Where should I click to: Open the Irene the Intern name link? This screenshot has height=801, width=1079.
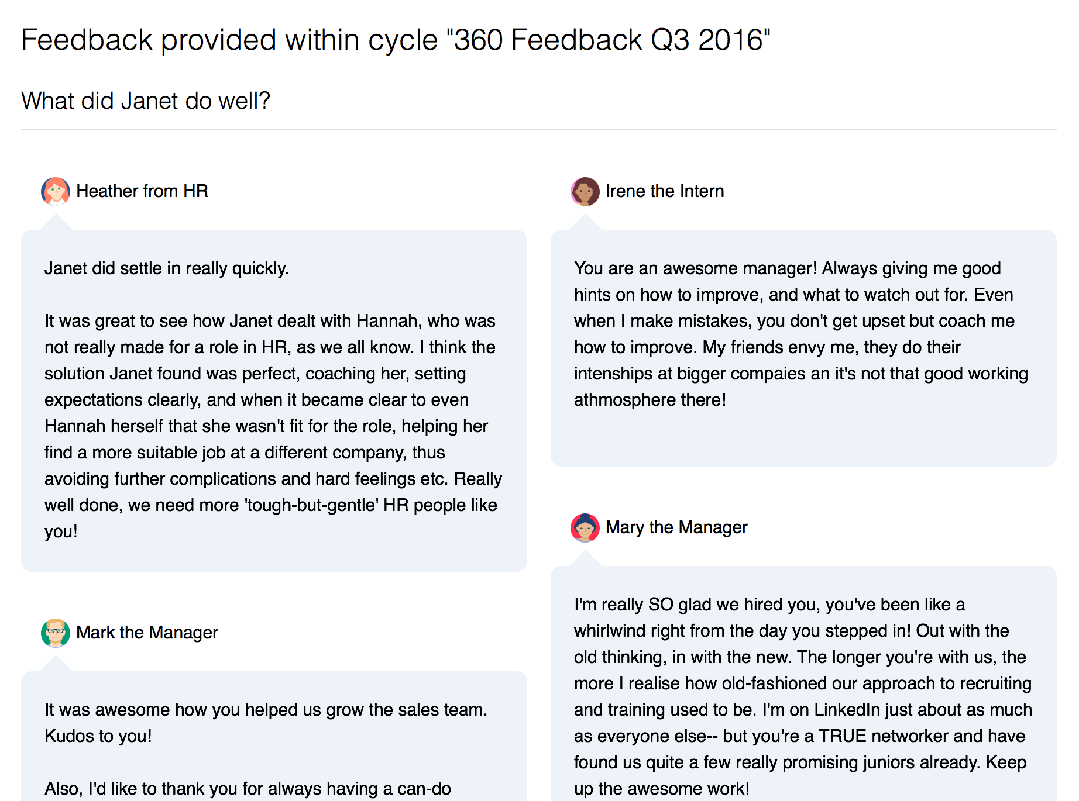click(665, 191)
